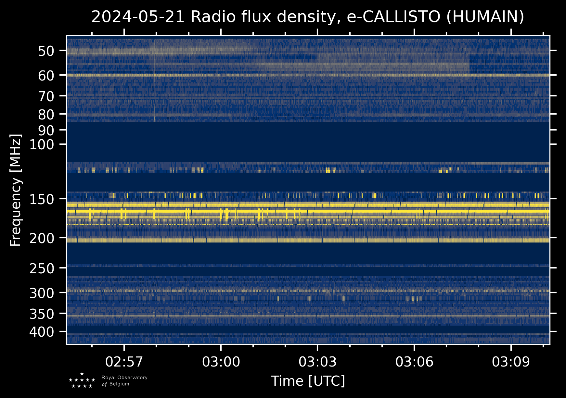Click the Royal Observatory stars logo

[x=82, y=380]
